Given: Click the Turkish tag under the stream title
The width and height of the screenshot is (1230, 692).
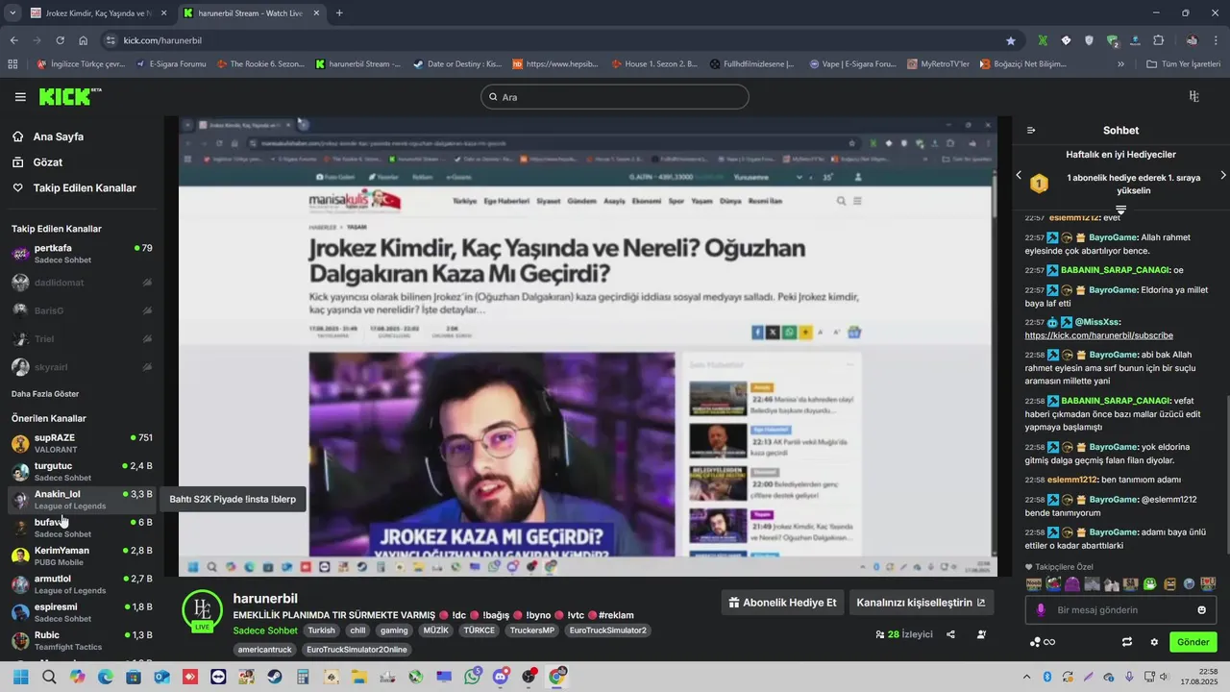Looking at the screenshot, I should [321, 630].
